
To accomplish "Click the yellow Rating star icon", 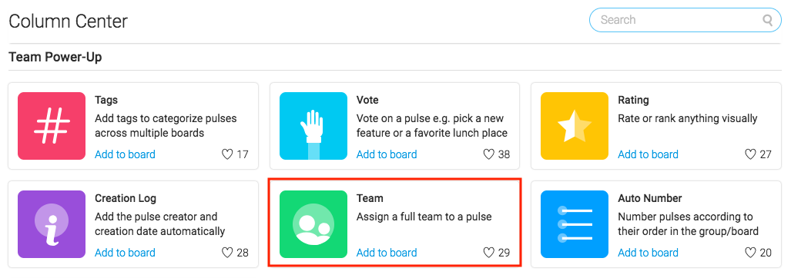I will [574, 126].
